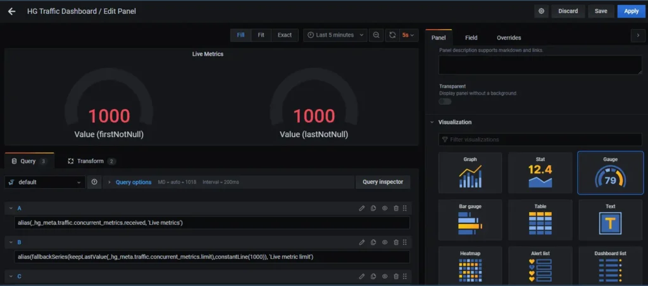The image size is (648, 286).
Task: Select the Text visualization
Action: 611,220
